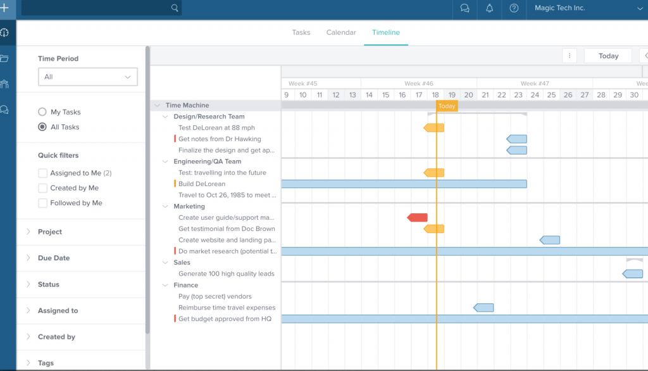Click the help question mark icon
The image size is (648, 371).
[514, 8]
